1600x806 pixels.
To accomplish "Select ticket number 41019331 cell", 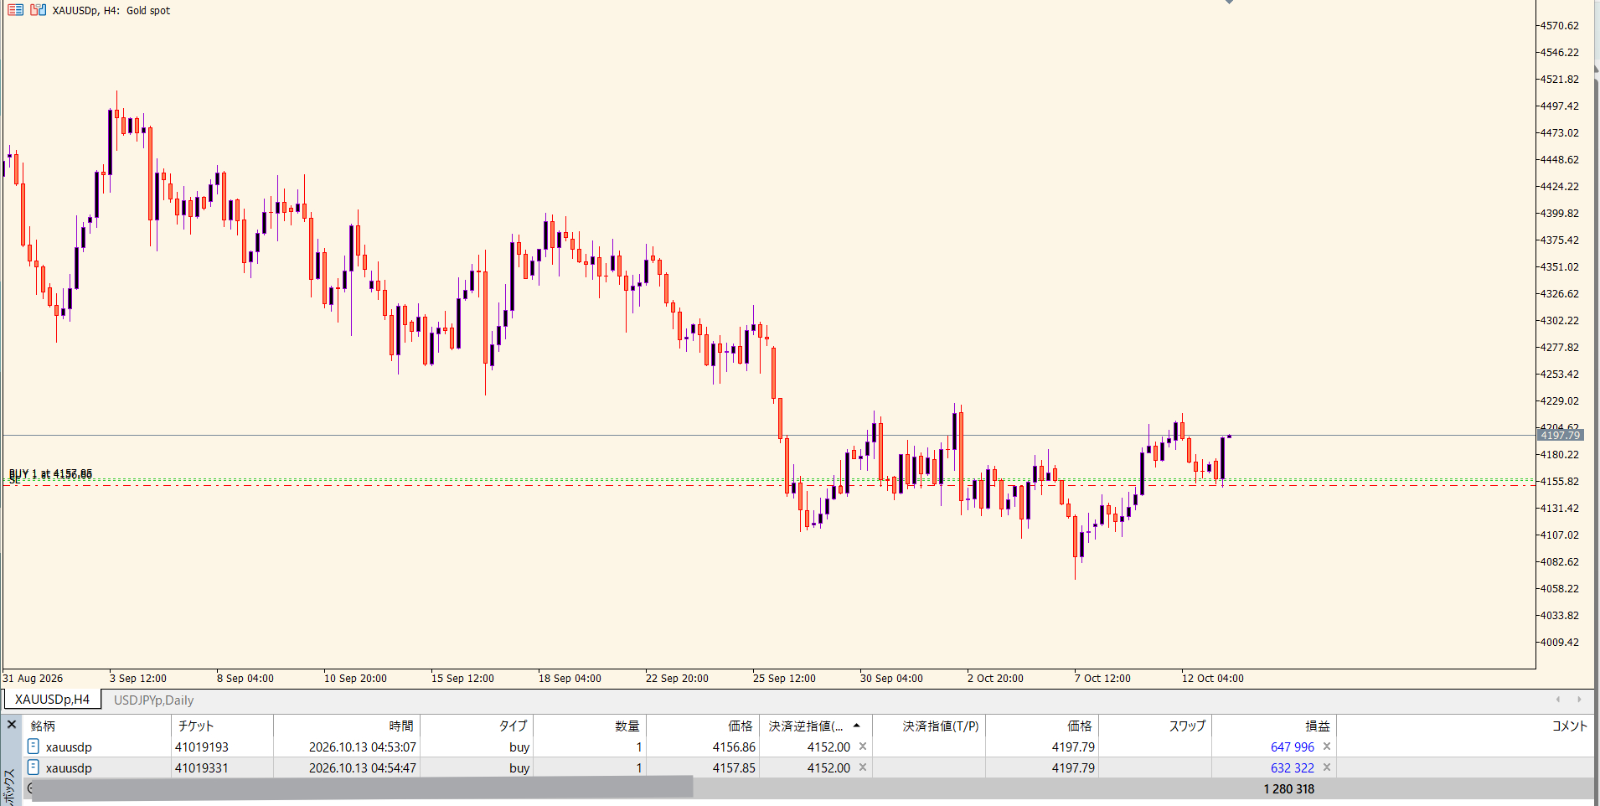I will pos(202,767).
